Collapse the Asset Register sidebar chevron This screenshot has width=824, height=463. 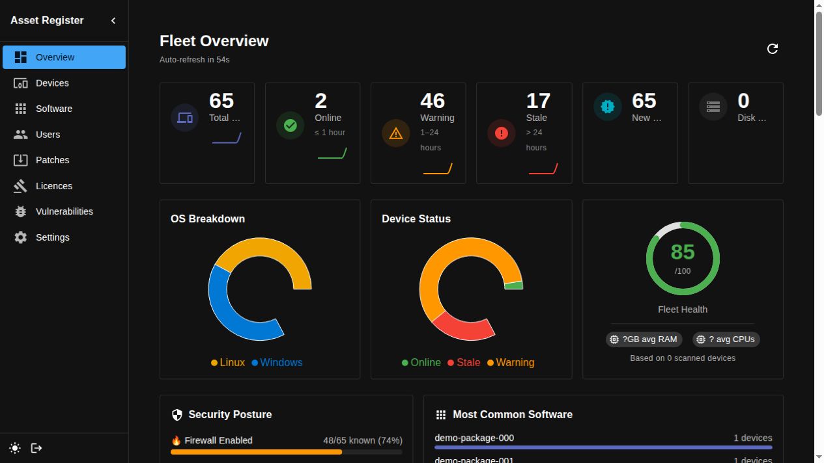[113, 21]
